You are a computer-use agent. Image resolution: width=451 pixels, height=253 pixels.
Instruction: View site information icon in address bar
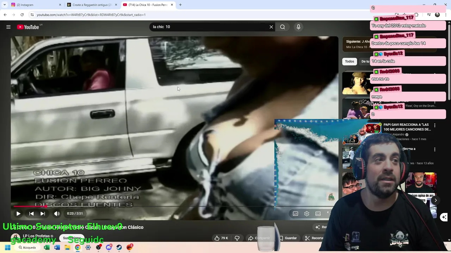tap(32, 15)
